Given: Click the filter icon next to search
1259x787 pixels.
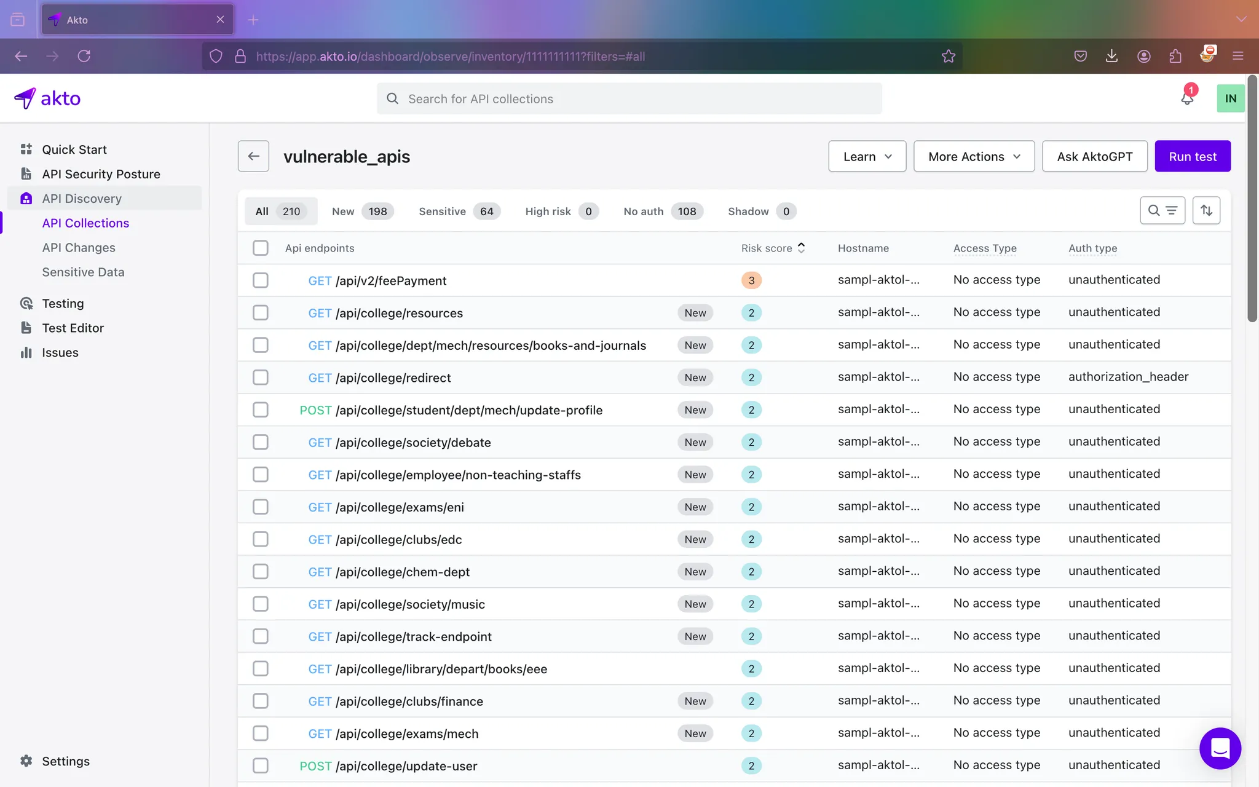Looking at the screenshot, I should coord(1172,212).
